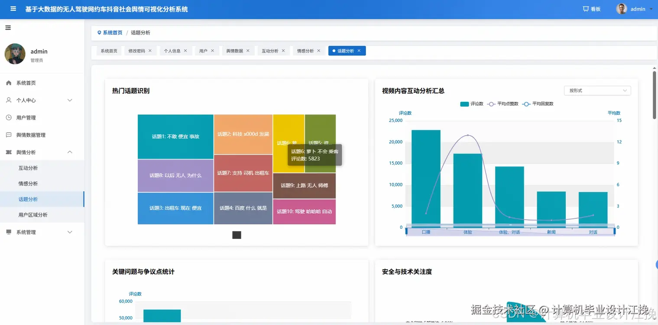658x325 pixels.
Task: Close the 情感分析 tab
Action: (x=318, y=51)
